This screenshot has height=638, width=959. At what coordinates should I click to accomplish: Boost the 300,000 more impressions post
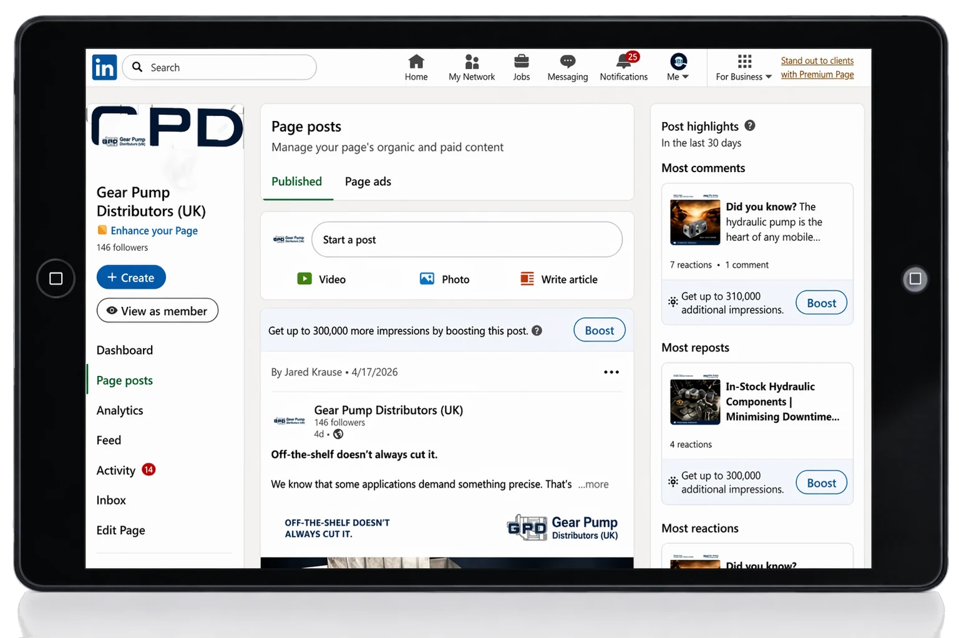[x=599, y=331]
